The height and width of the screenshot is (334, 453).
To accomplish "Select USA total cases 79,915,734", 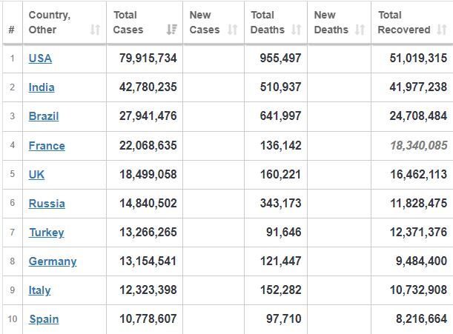I will (148, 58).
